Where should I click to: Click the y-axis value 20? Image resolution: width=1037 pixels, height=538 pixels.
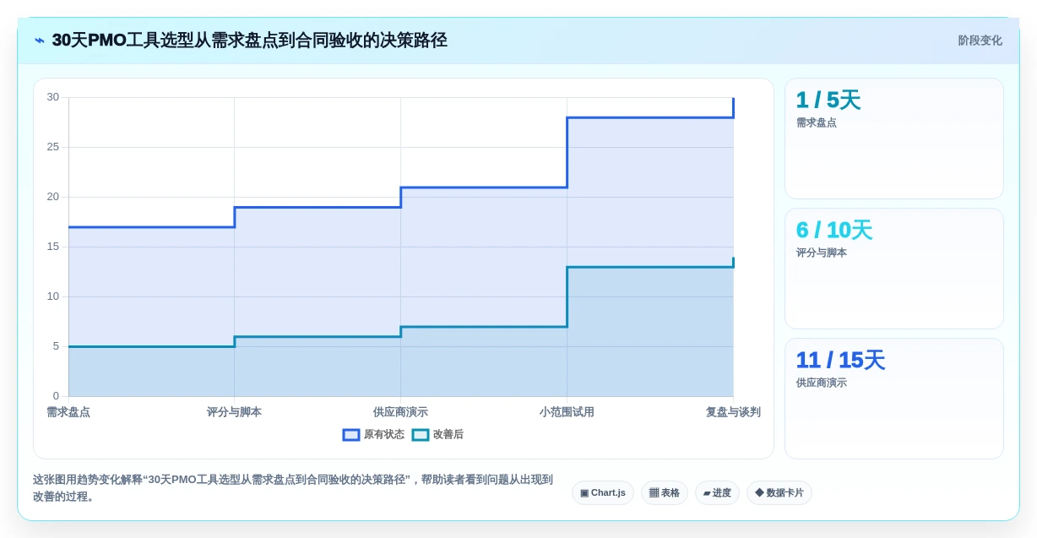pyautogui.click(x=53, y=197)
